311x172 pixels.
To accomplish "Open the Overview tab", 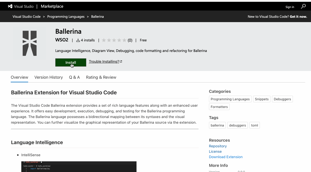I will pyautogui.click(x=19, y=77).
